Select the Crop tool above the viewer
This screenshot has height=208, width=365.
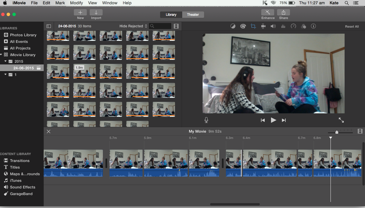253,26
